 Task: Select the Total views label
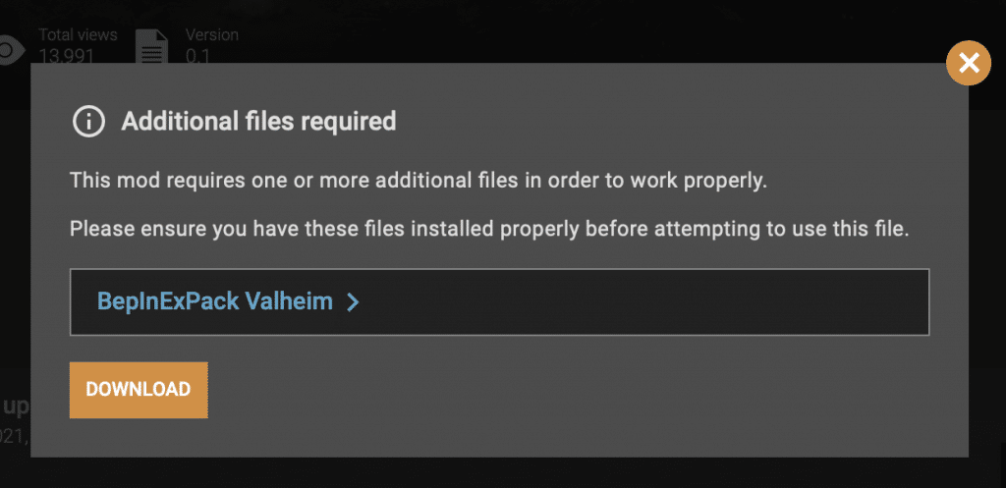pos(78,34)
